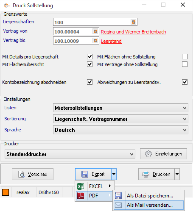Click the Excel icon in export menu

click(x=81, y=186)
